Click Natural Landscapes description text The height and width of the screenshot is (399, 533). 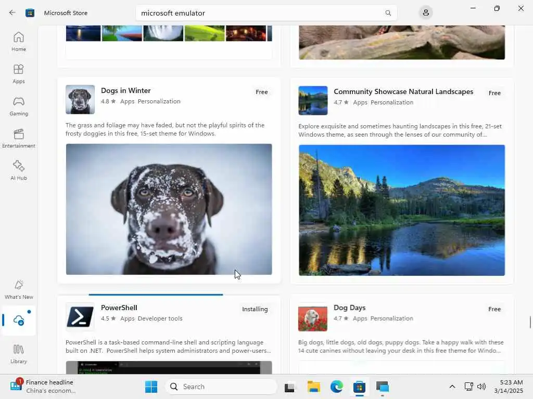pos(400,130)
